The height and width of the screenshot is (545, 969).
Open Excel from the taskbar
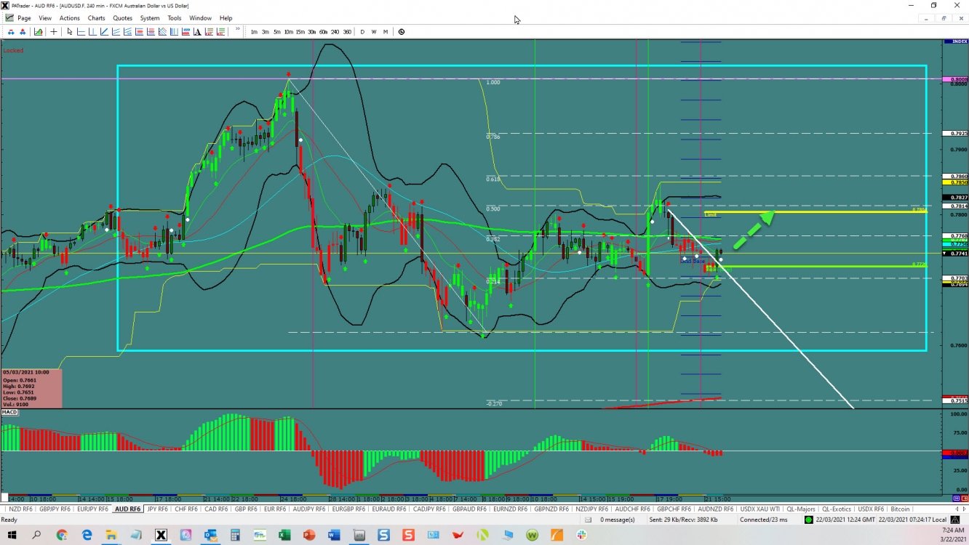point(284,536)
